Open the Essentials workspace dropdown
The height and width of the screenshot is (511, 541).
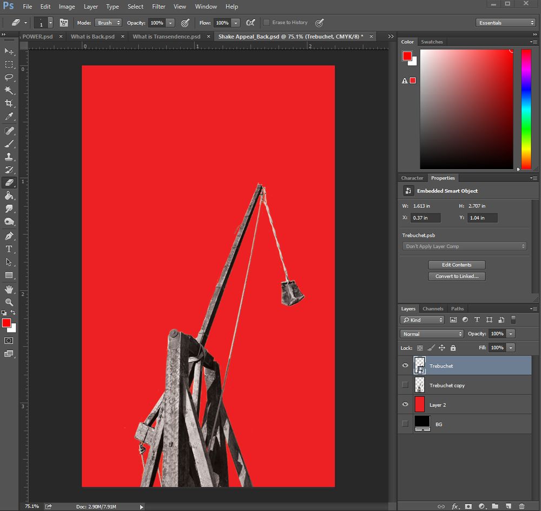[x=505, y=23]
